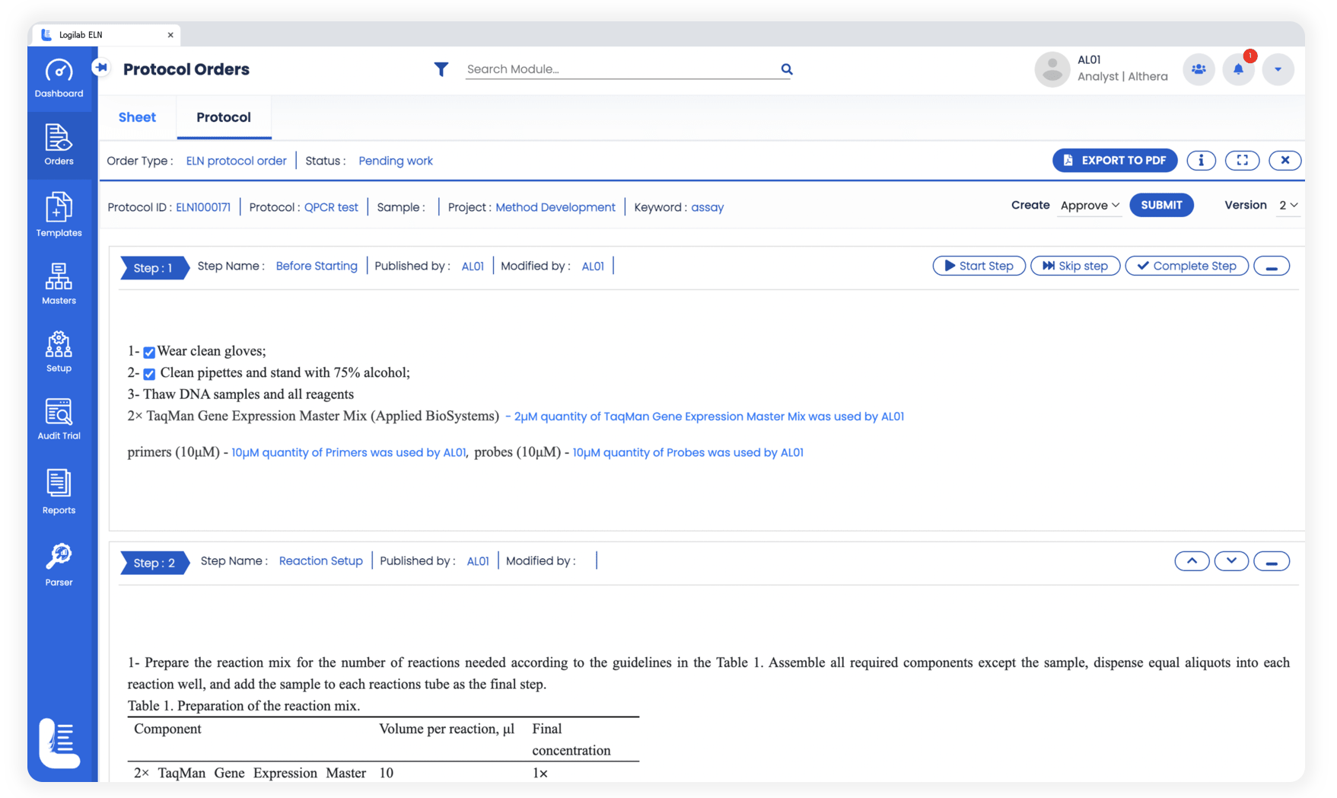The image size is (1337, 798).
Task: Click the Search Module input field
Action: point(620,69)
